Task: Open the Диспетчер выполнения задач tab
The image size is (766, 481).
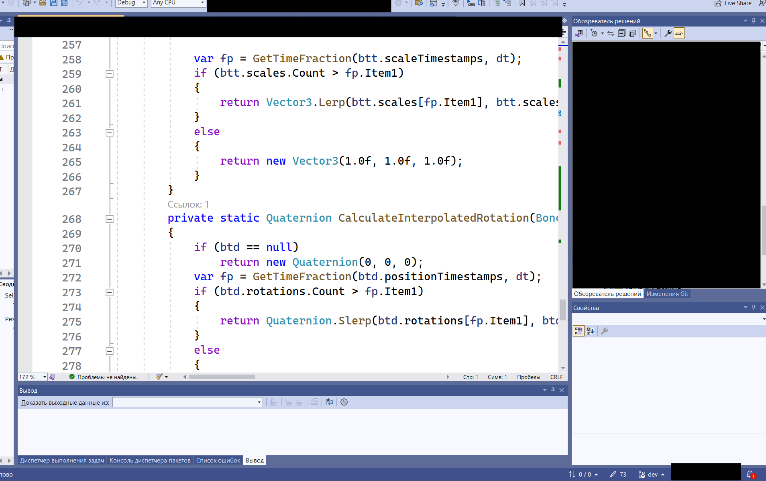Action: [62, 461]
